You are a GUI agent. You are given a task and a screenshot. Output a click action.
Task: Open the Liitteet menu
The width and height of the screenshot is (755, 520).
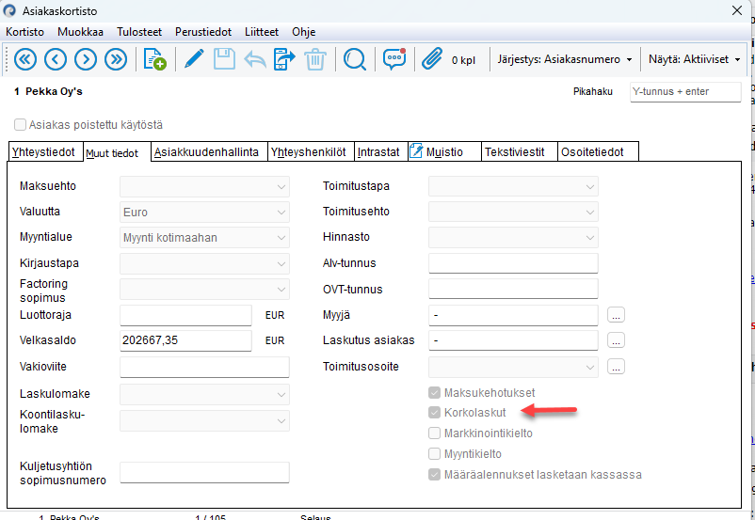click(x=262, y=32)
